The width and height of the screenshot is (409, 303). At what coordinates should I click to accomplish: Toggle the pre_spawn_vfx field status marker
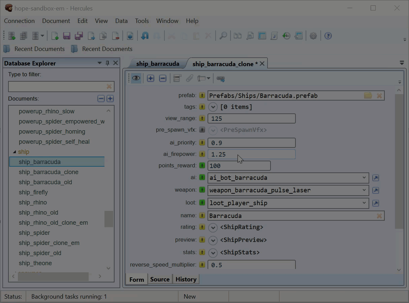tap(202, 130)
